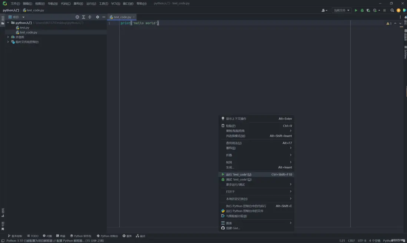Click 创建 Gist... in context menu
The image size is (407, 243).
coord(233,228)
